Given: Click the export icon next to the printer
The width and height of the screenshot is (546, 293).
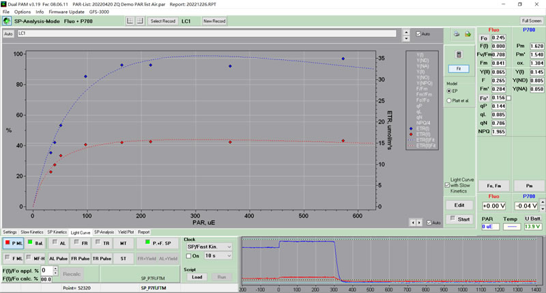Looking at the screenshot, I should pyautogui.click(x=468, y=33).
